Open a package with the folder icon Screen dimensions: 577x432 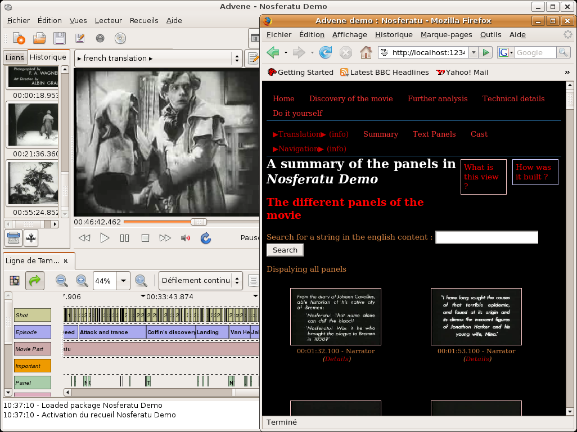pyautogui.click(x=39, y=38)
